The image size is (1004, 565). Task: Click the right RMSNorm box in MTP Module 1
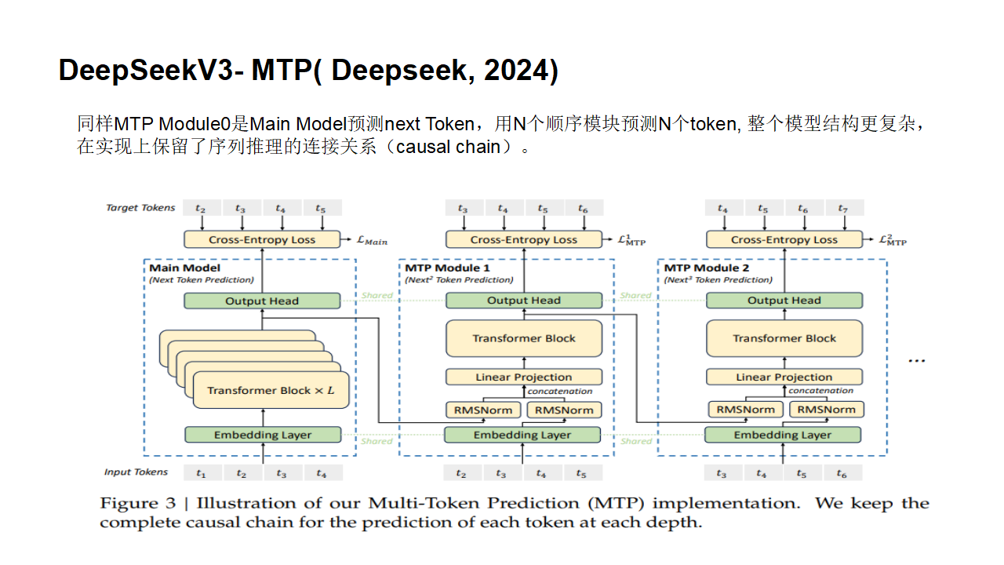(x=565, y=410)
